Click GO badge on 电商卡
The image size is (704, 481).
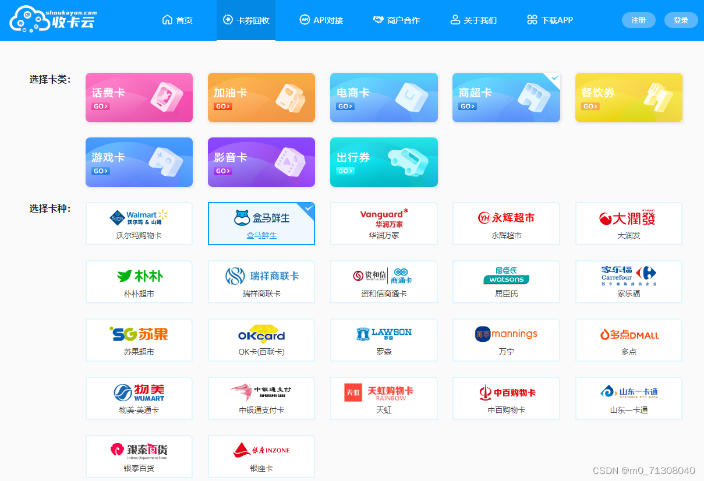click(x=345, y=107)
